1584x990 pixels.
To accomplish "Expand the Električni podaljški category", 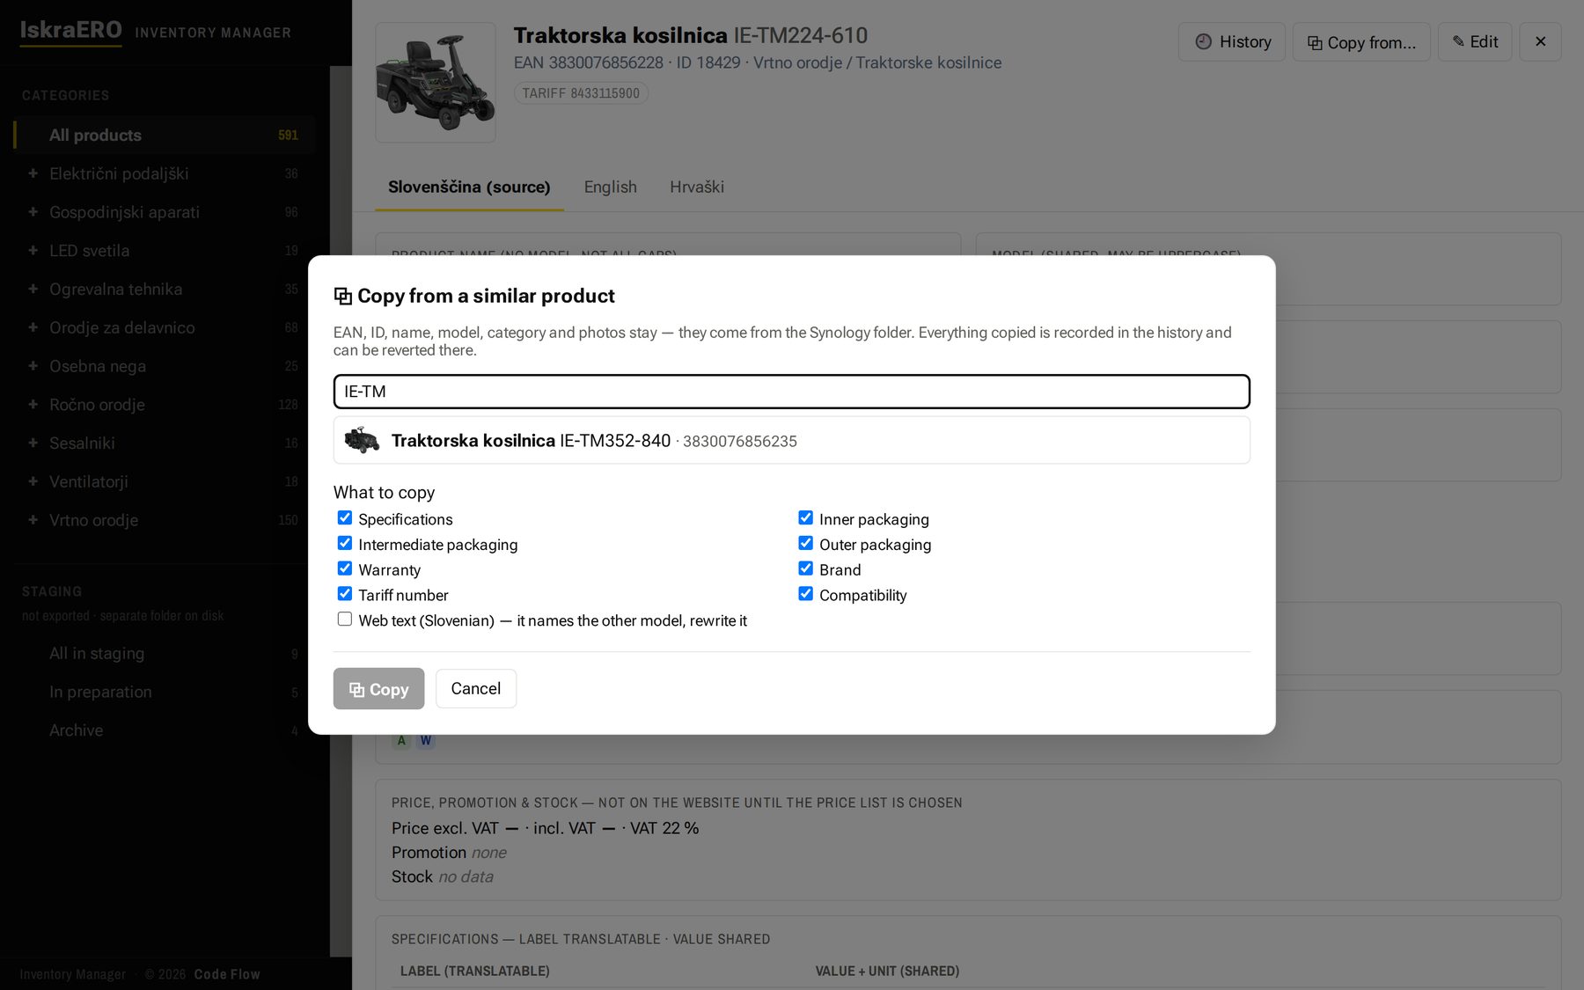I will (x=33, y=173).
